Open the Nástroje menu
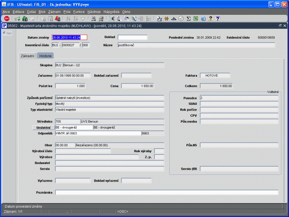The image size is (289, 217). 94,12
